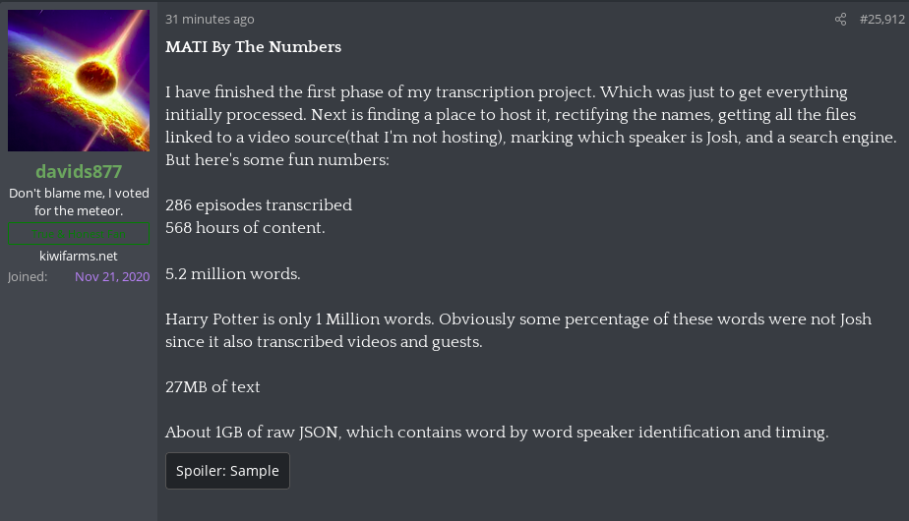Image resolution: width=909 pixels, height=521 pixels.
Task: Open the post number #25,912 permalink
Action: click(x=881, y=20)
